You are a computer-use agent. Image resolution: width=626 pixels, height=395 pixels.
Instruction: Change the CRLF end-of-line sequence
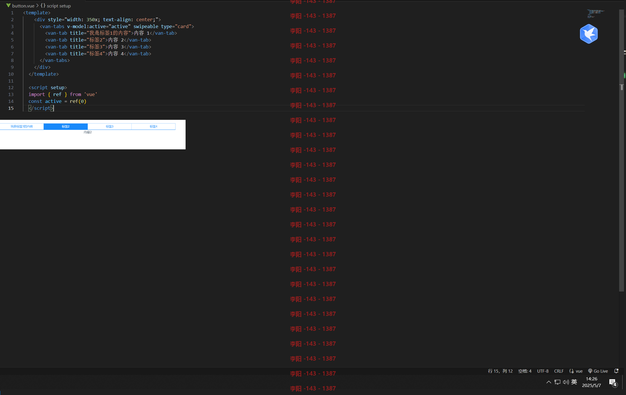pyautogui.click(x=559, y=371)
